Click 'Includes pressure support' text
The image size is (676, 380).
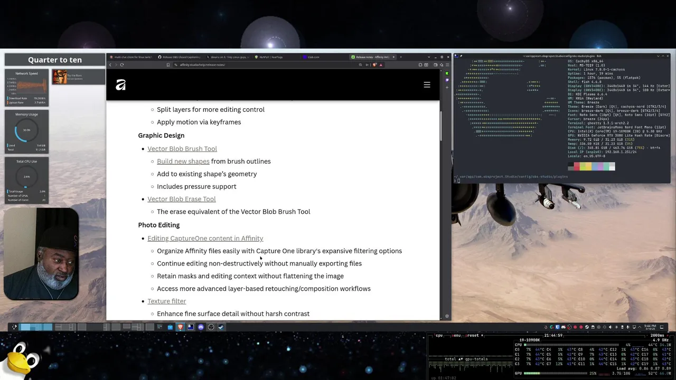(x=196, y=186)
